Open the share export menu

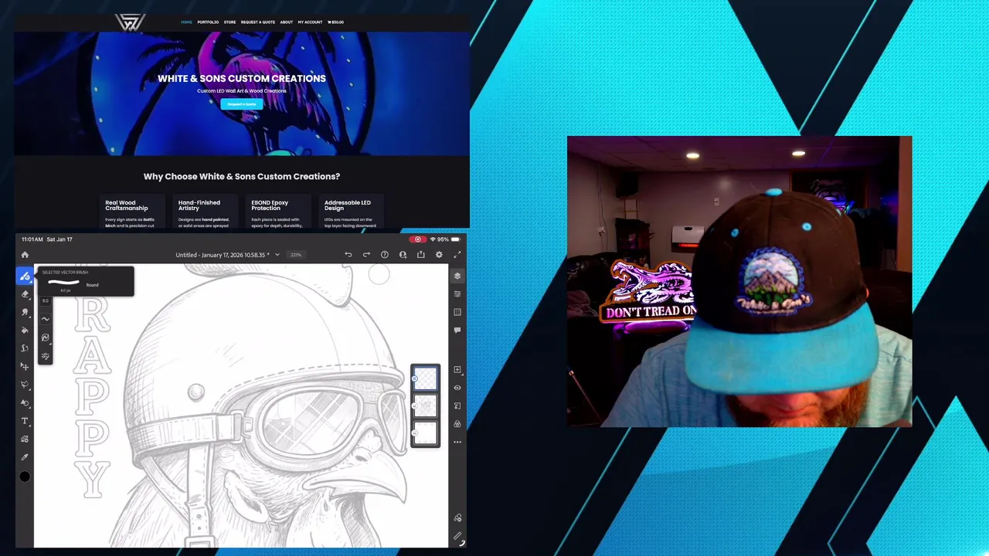click(420, 255)
